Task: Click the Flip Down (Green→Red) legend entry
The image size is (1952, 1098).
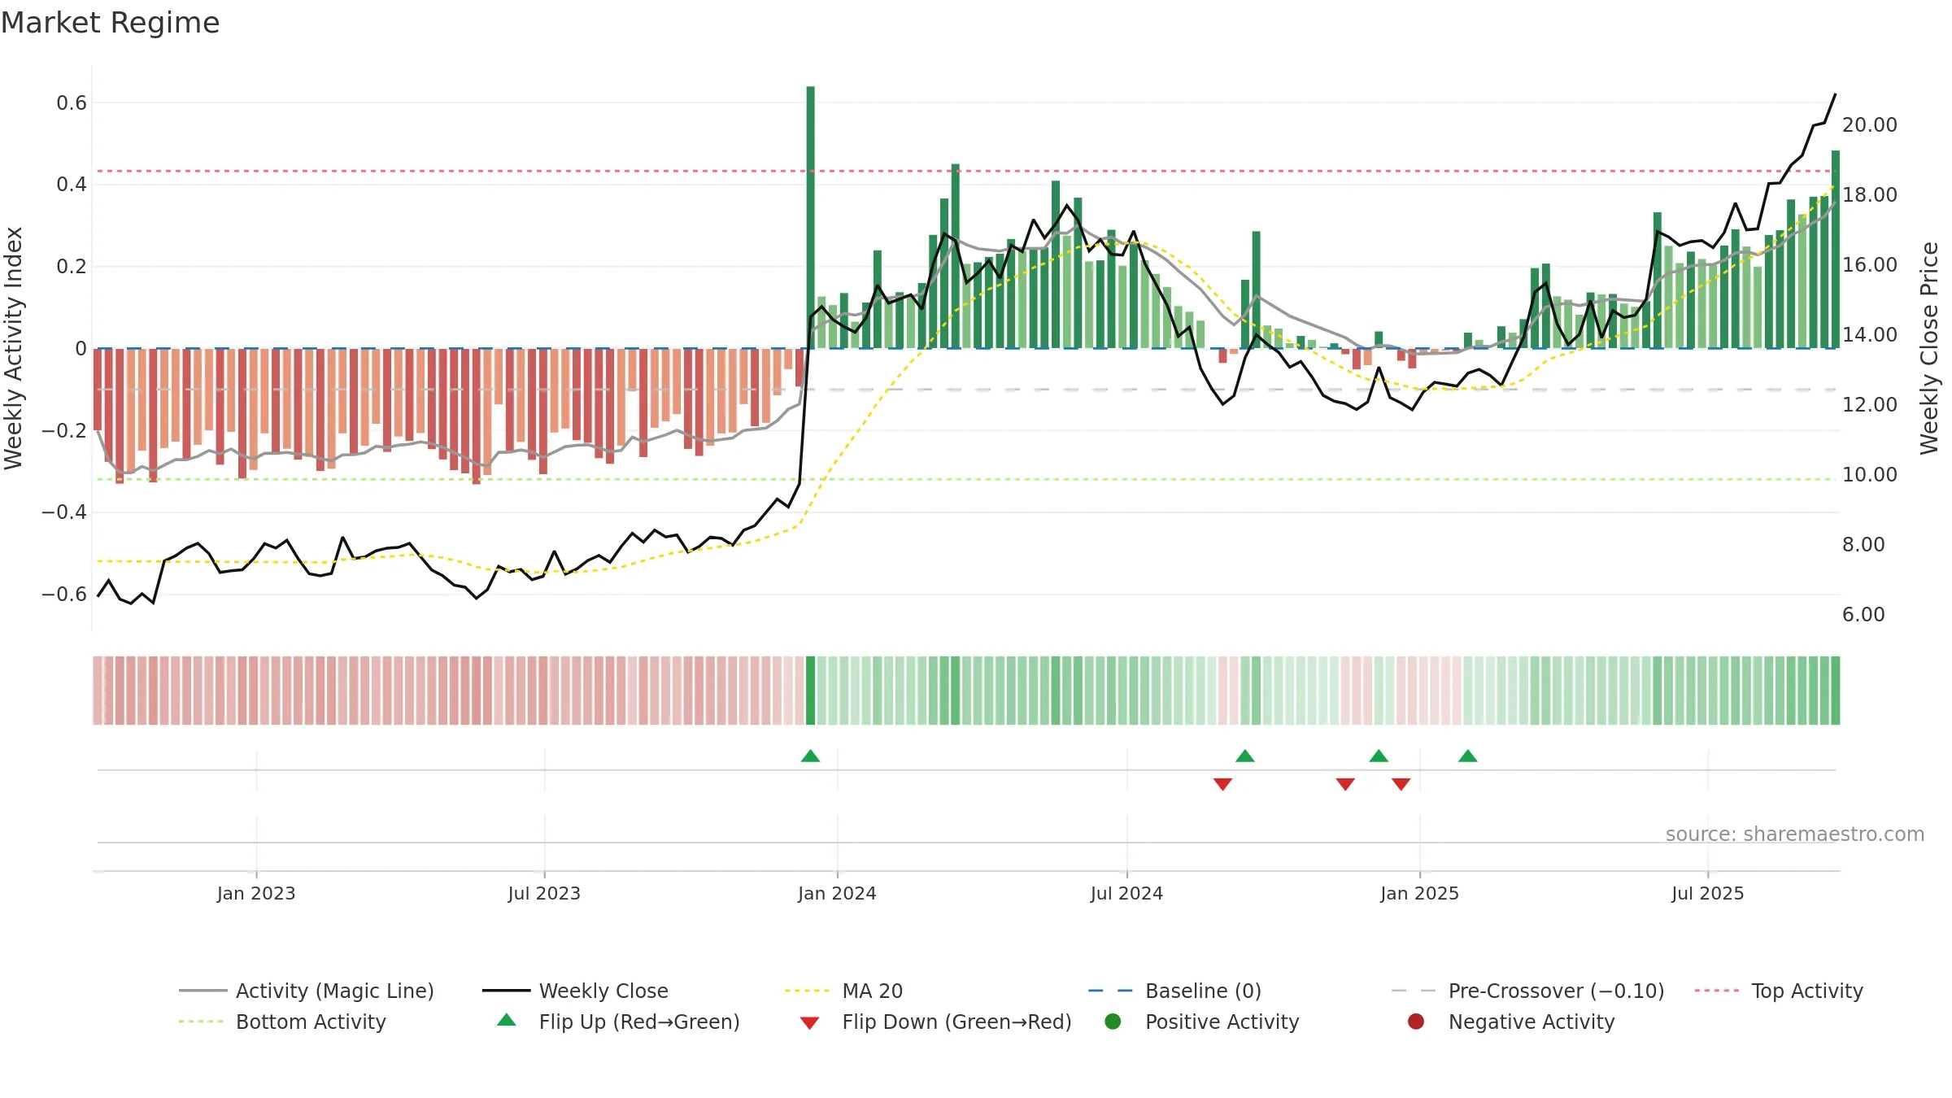Action: (935, 1022)
